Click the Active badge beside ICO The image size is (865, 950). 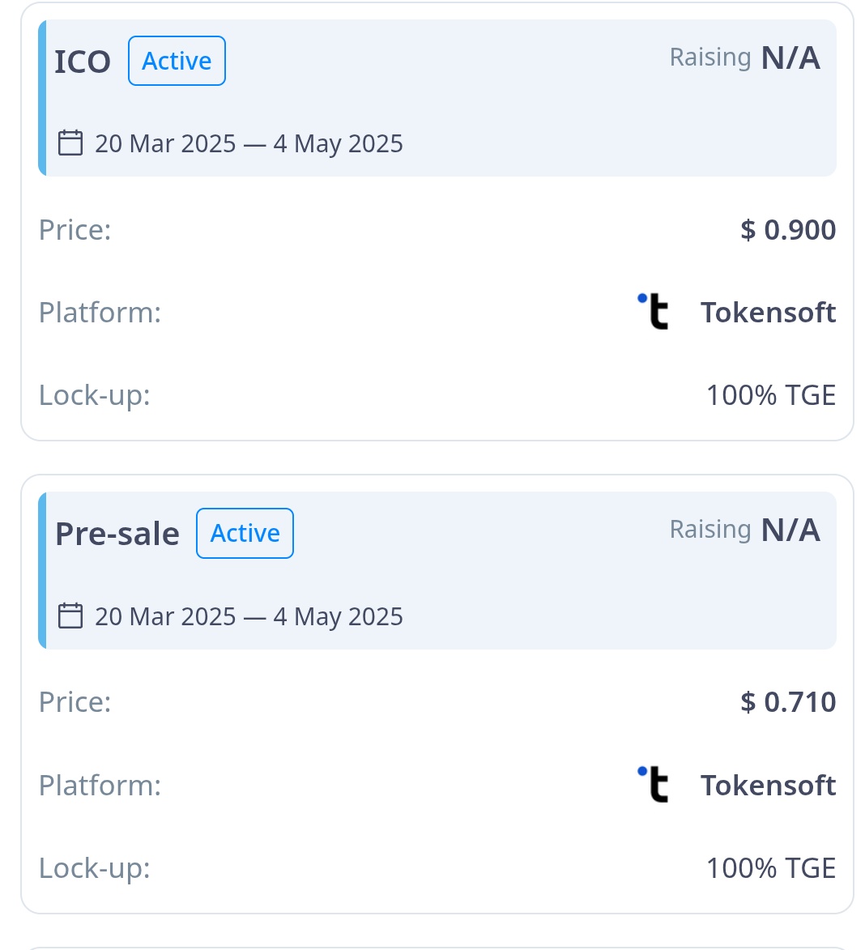(177, 61)
